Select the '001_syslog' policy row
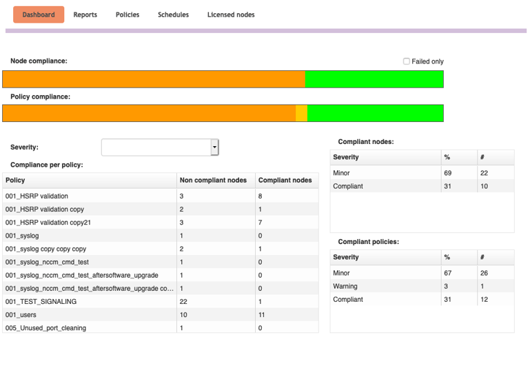Viewport: 530px width, 388px height. pyautogui.click(x=161, y=236)
